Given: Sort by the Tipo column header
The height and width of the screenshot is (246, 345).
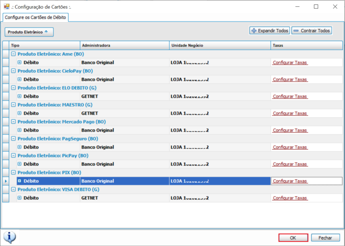Looking at the screenshot, I should 44,45.
